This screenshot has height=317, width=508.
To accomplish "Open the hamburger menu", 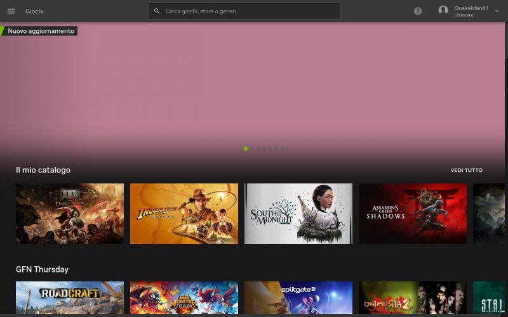I will pos(11,11).
